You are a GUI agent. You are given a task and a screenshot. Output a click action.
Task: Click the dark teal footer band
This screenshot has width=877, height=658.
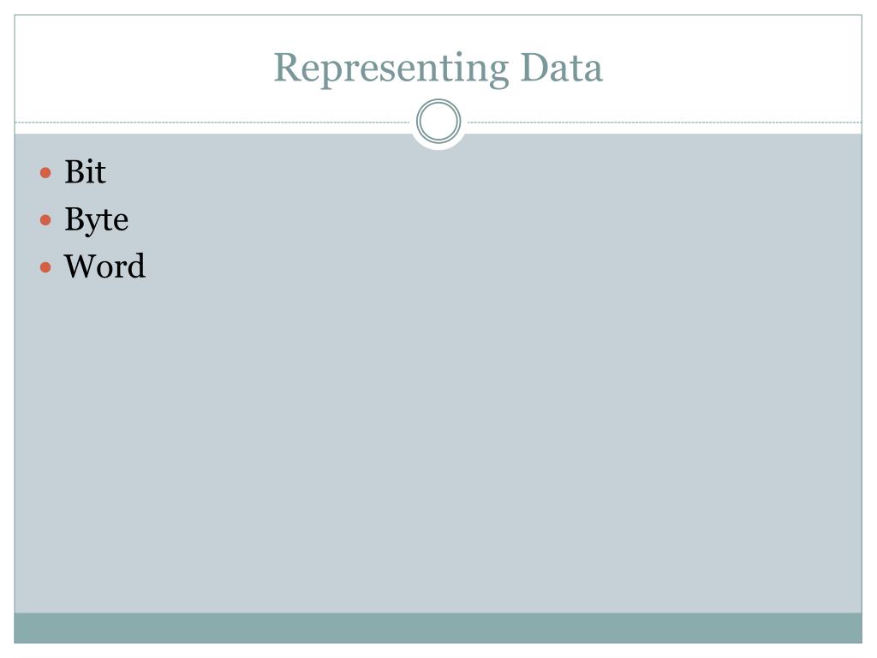pyautogui.click(x=438, y=628)
